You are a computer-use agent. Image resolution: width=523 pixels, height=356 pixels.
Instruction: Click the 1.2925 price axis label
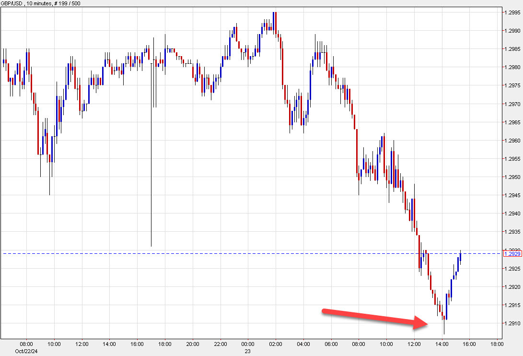pos(512,269)
